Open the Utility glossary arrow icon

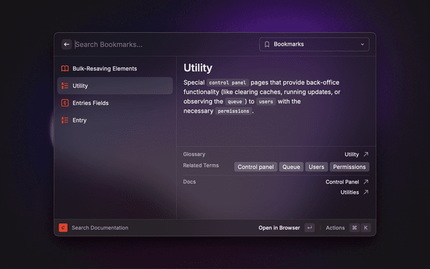pyautogui.click(x=365, y=154)
